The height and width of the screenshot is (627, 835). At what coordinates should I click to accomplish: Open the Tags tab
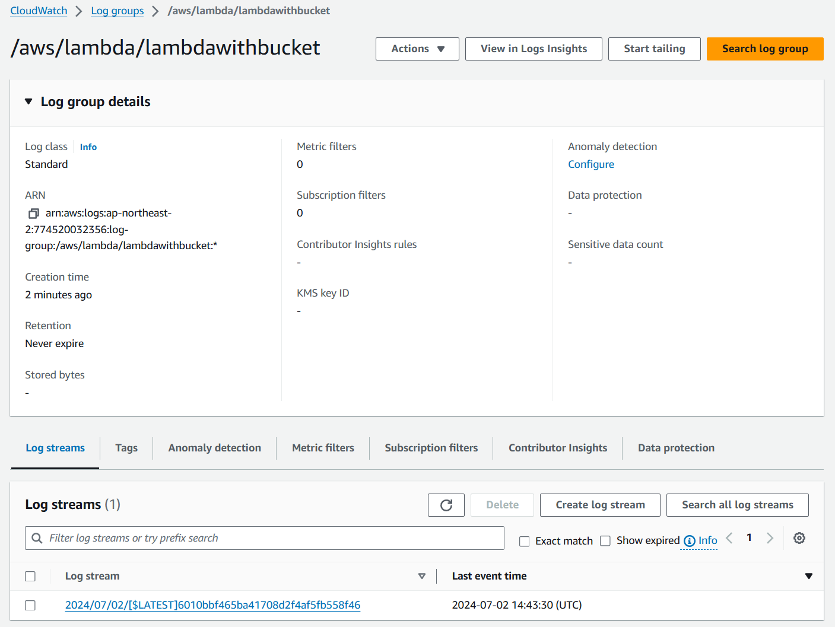(126, 448)
